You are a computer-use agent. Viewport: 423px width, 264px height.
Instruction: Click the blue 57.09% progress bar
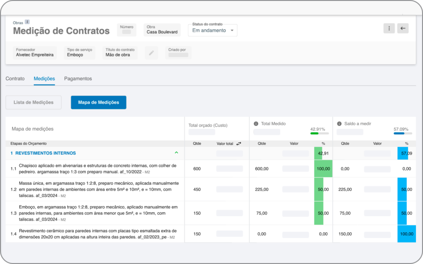403,133
